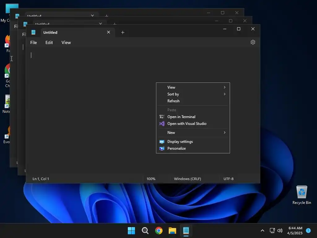Click the volume speaker icon in tray
The width and height of the screenshot is (317, 238).
280,231
